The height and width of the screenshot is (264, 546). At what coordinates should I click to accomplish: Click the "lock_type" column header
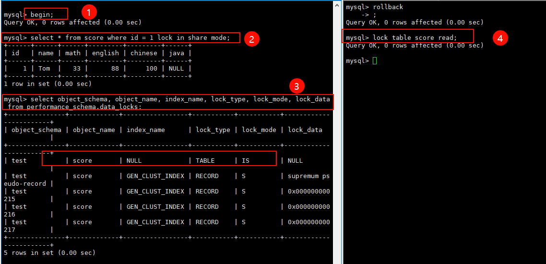[x=213, y=130]
